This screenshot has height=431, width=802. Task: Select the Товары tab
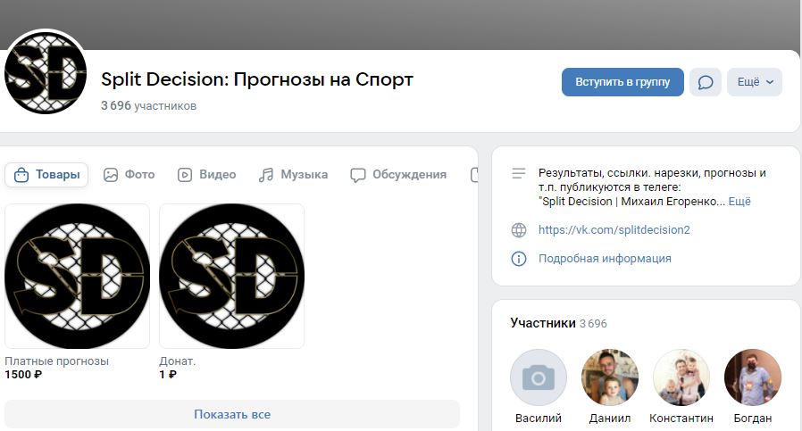[x=46, y=175]
